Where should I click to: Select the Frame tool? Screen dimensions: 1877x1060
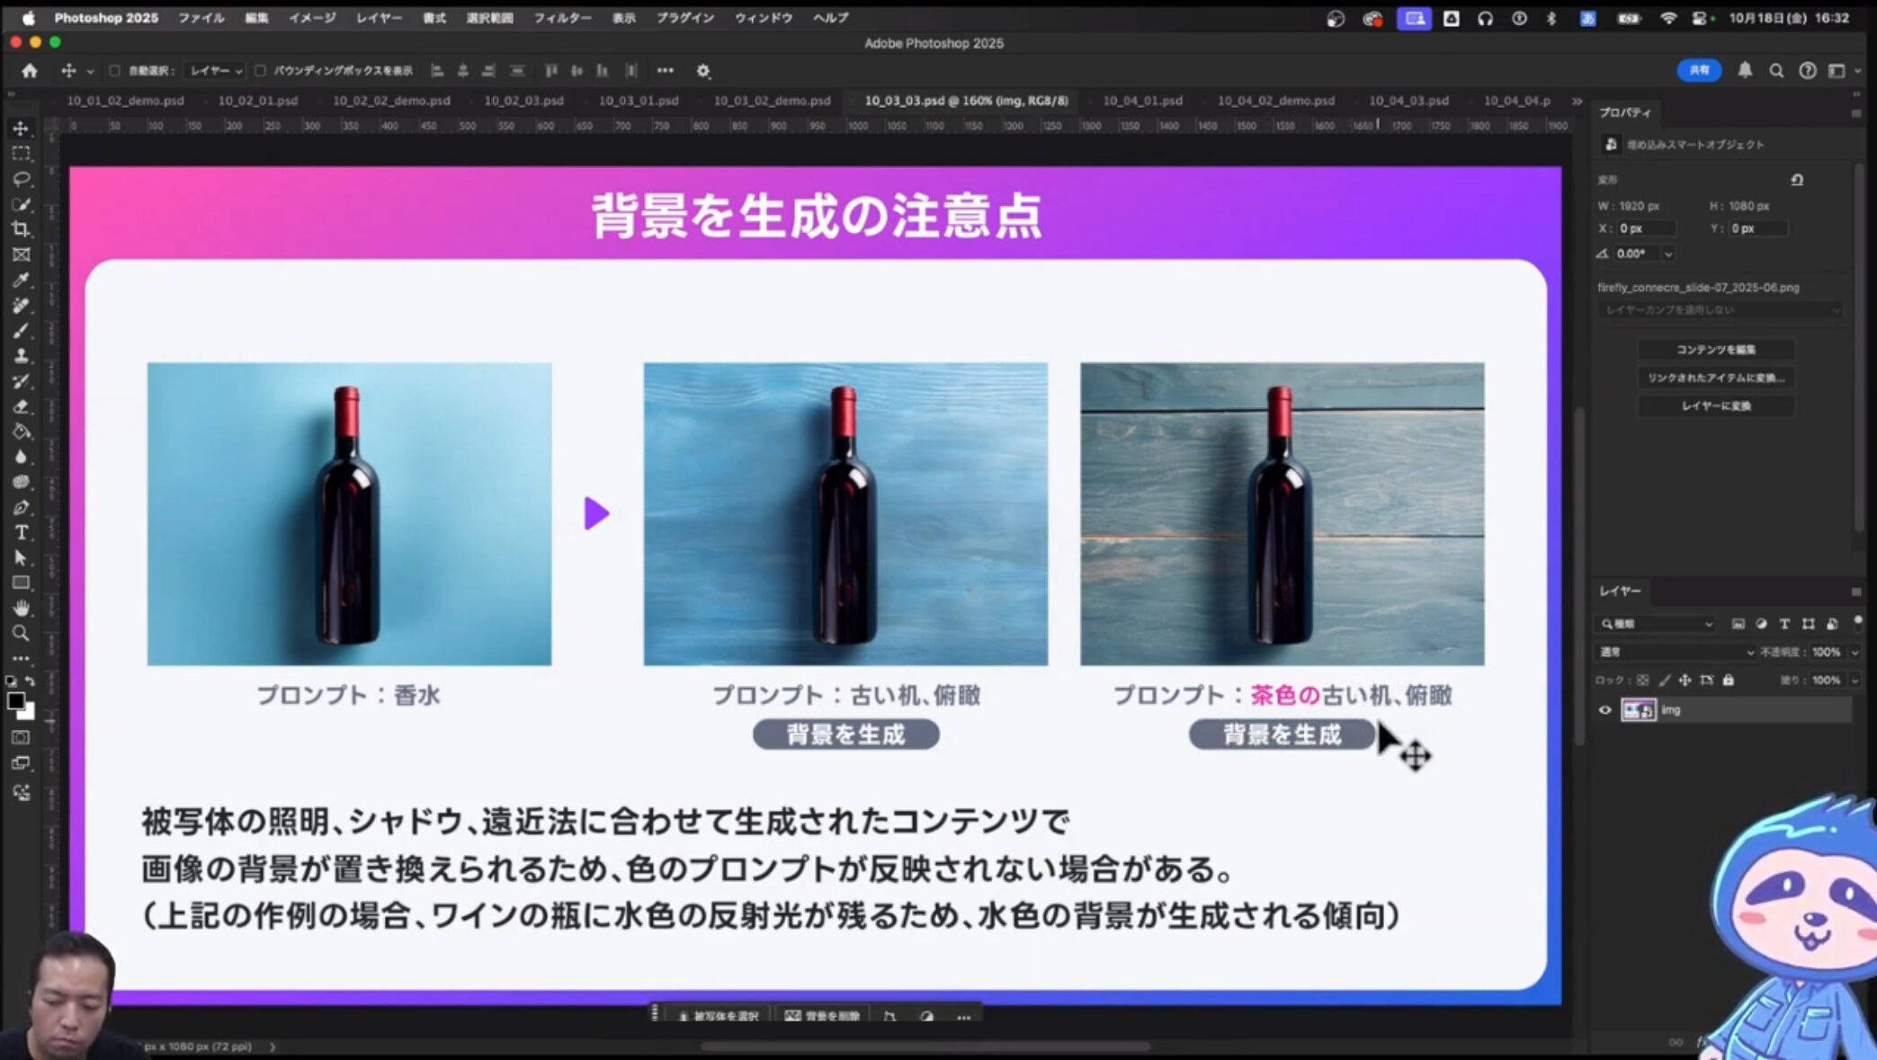(x=21, y=254)
